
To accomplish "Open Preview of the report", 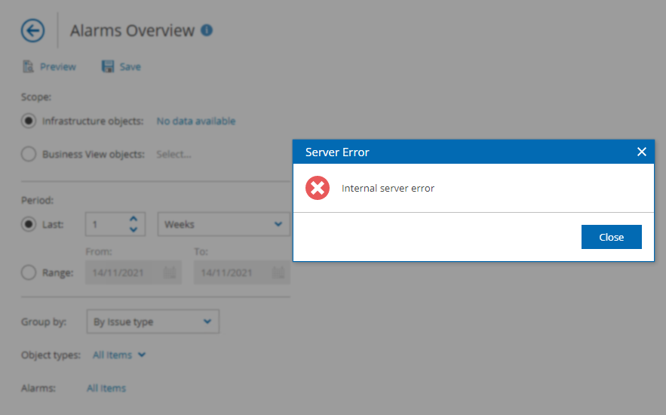I will click(58, 66).
